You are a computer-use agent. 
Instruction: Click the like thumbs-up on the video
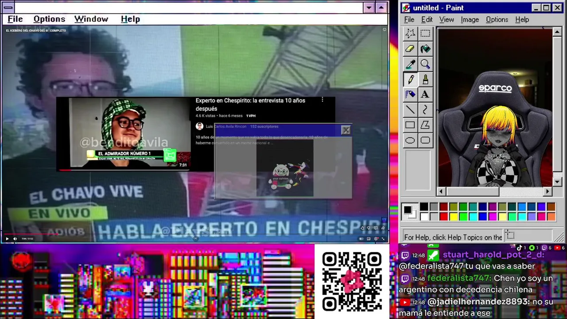[x=362, y=228]
